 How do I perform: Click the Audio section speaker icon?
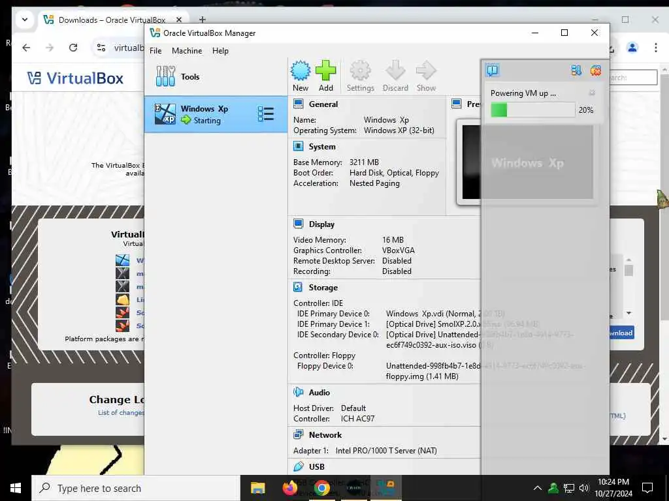pyautogui.click(x=298, y=392)
